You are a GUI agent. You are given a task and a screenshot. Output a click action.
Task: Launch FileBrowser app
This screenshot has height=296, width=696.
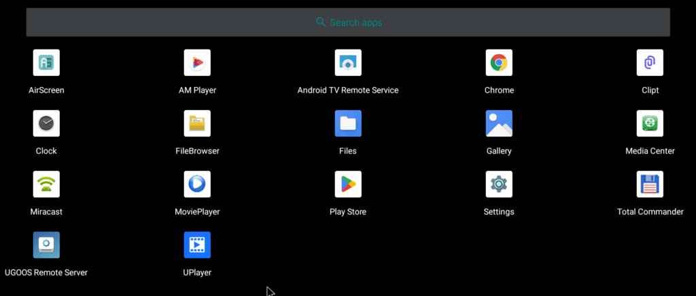click(197, 124)
